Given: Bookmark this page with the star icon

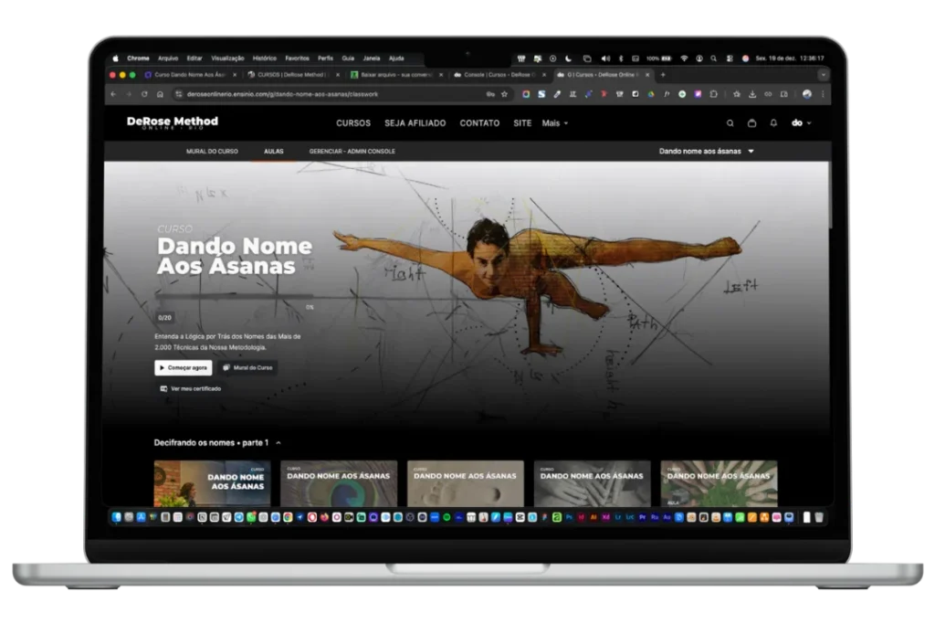Looking at the screenshot, I should pos(504,94).
